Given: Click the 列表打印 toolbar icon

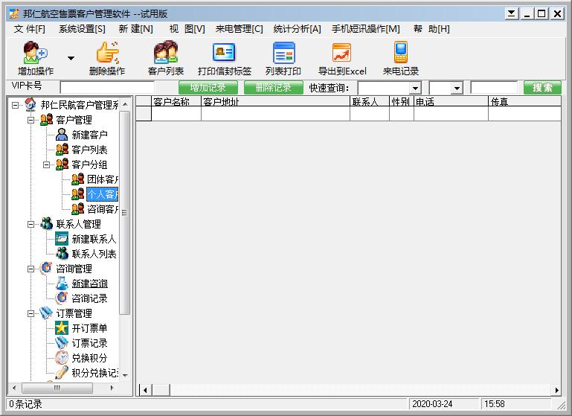Looking at the screenshot, I should click(283, 53).
